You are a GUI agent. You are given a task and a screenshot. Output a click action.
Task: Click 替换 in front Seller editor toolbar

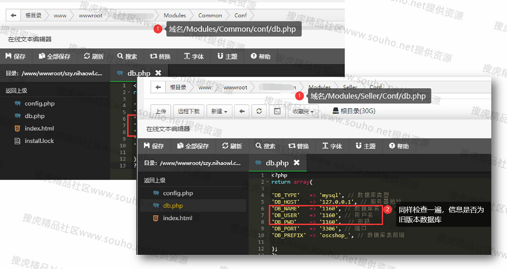[298, 146]
